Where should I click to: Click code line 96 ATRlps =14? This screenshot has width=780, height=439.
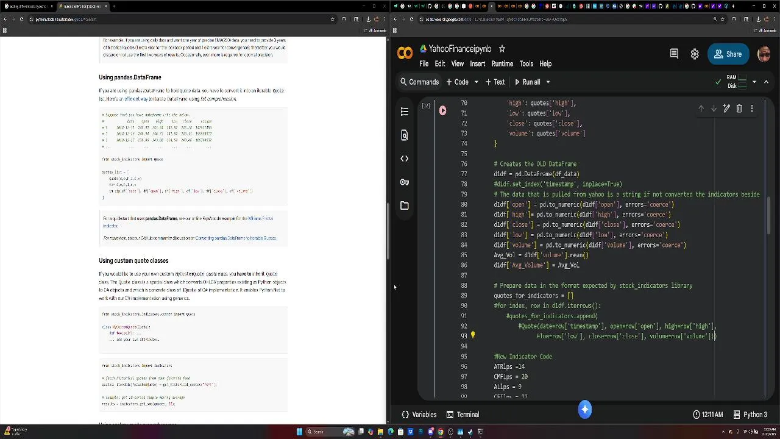(509, 366)
